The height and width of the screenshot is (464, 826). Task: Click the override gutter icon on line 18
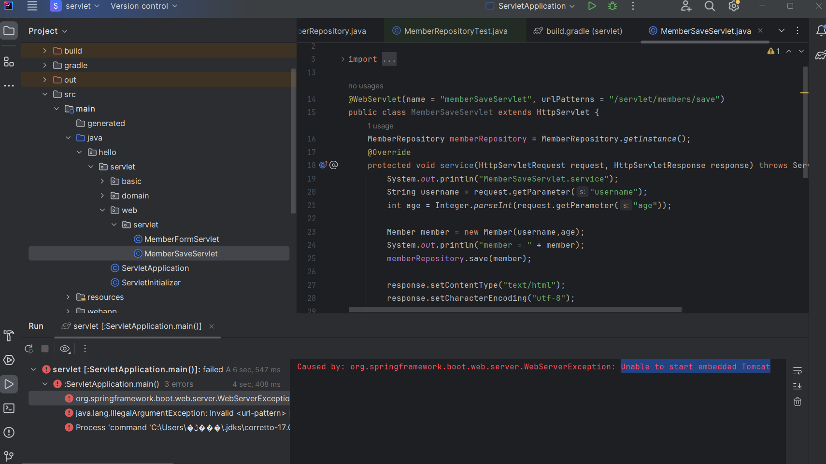[324, 165]
